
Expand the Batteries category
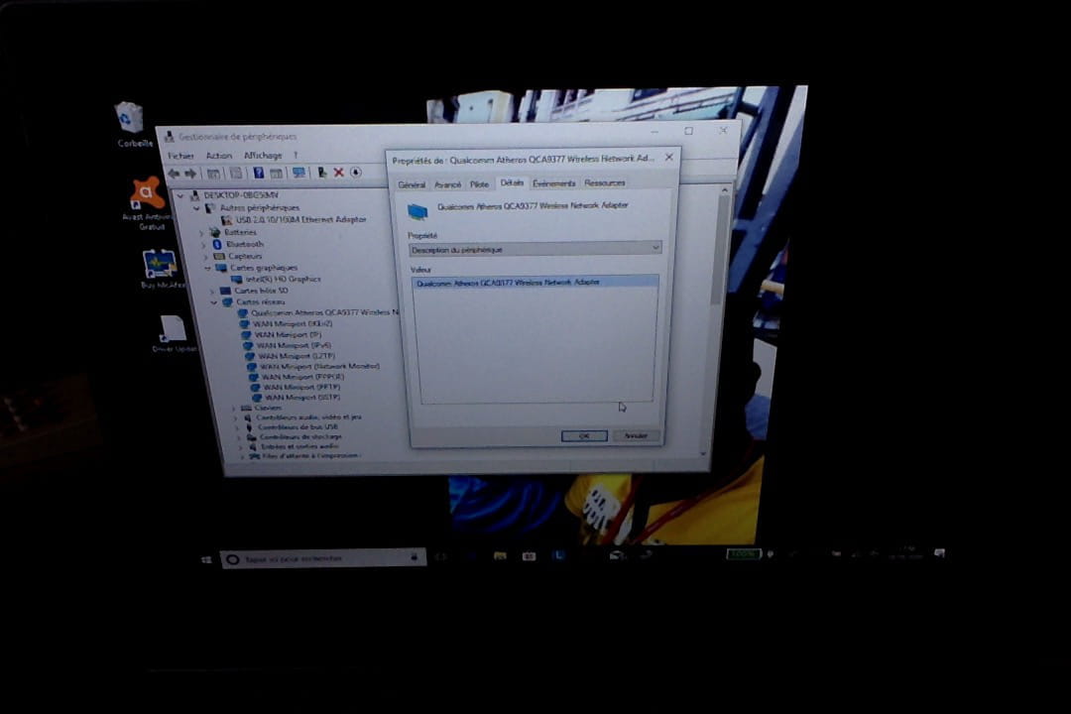tap(202, 233)
